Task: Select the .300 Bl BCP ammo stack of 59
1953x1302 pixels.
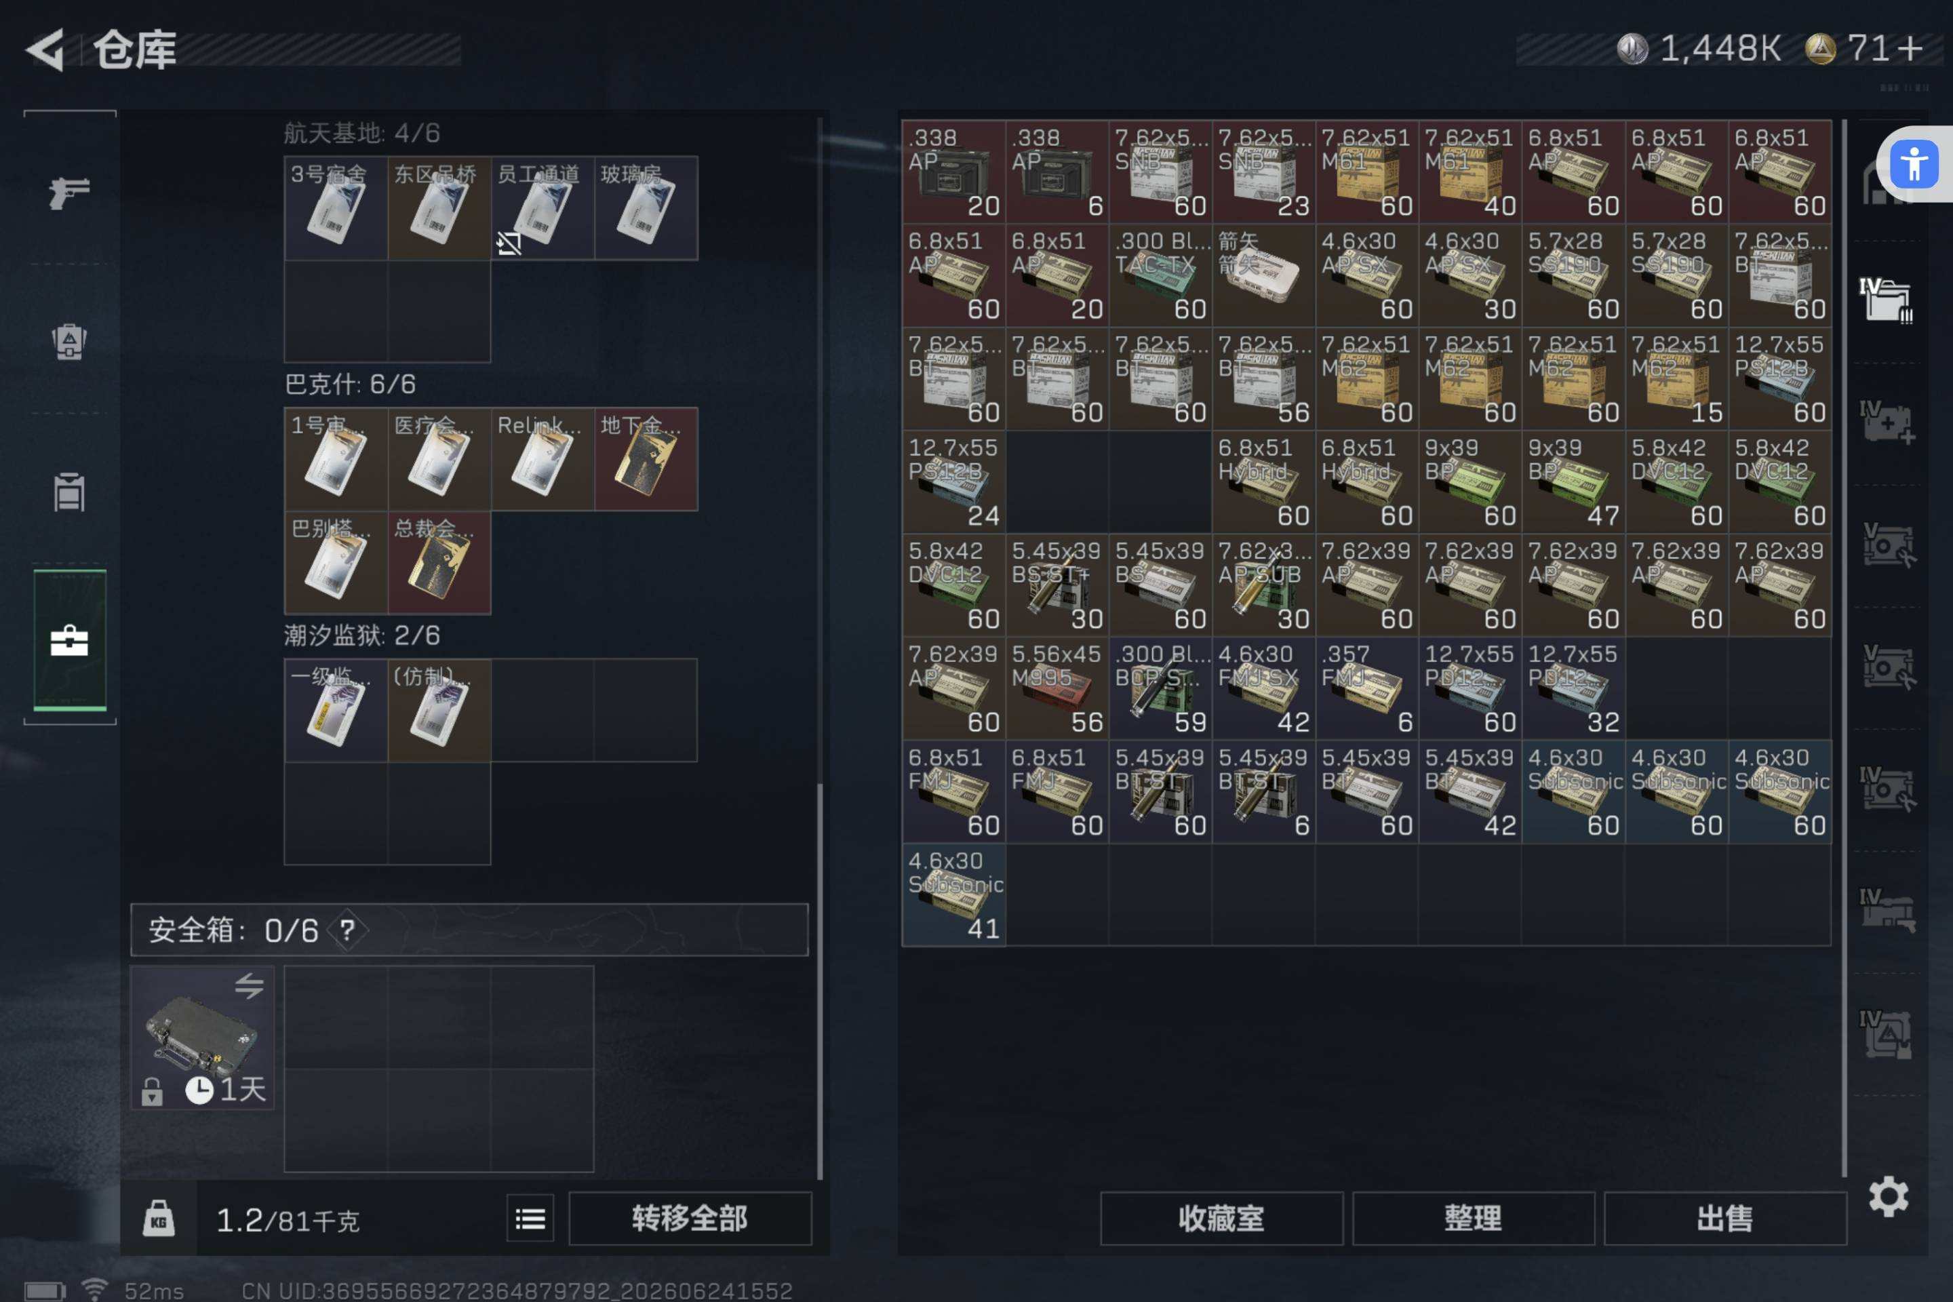Action: click(1160, 688)
